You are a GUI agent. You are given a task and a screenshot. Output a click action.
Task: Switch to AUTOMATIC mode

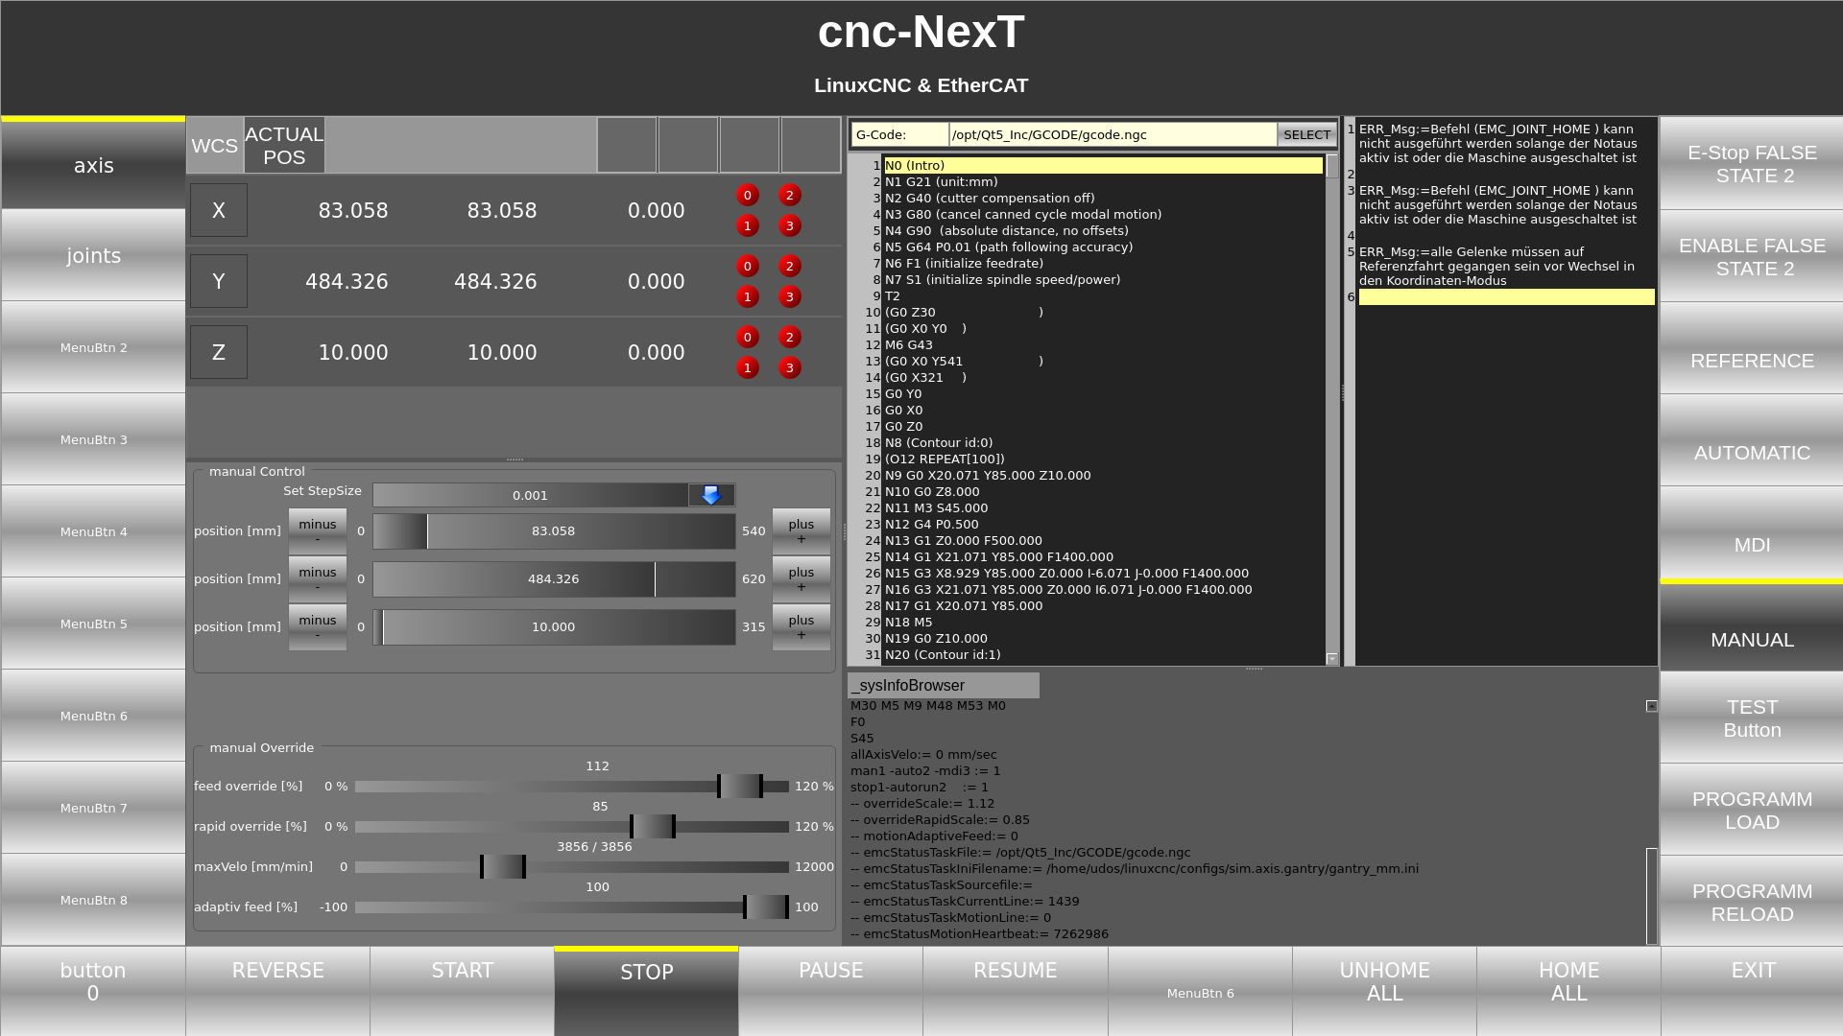1752,453
